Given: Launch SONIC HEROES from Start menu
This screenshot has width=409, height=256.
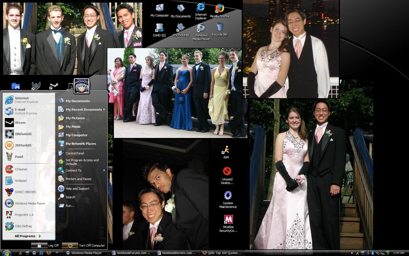Looking at the screenshot, I should (x=28, y=192).
